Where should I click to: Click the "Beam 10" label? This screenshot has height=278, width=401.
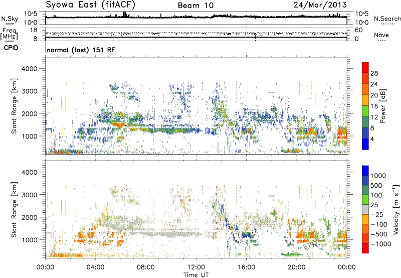click(195, 6)
